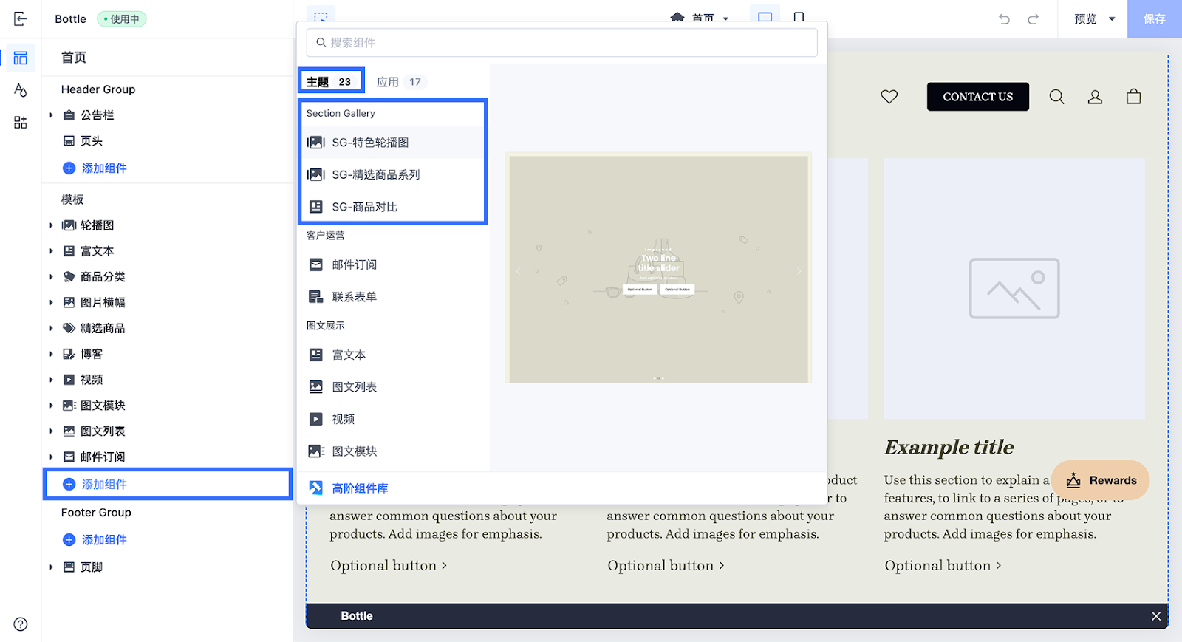Select the 主题 tab
Image resolution: width=1182 pixels, height=642 pixels.
pos(331,81)
